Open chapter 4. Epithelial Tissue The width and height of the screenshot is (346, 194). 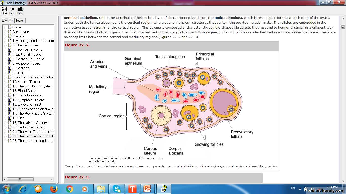27,54
